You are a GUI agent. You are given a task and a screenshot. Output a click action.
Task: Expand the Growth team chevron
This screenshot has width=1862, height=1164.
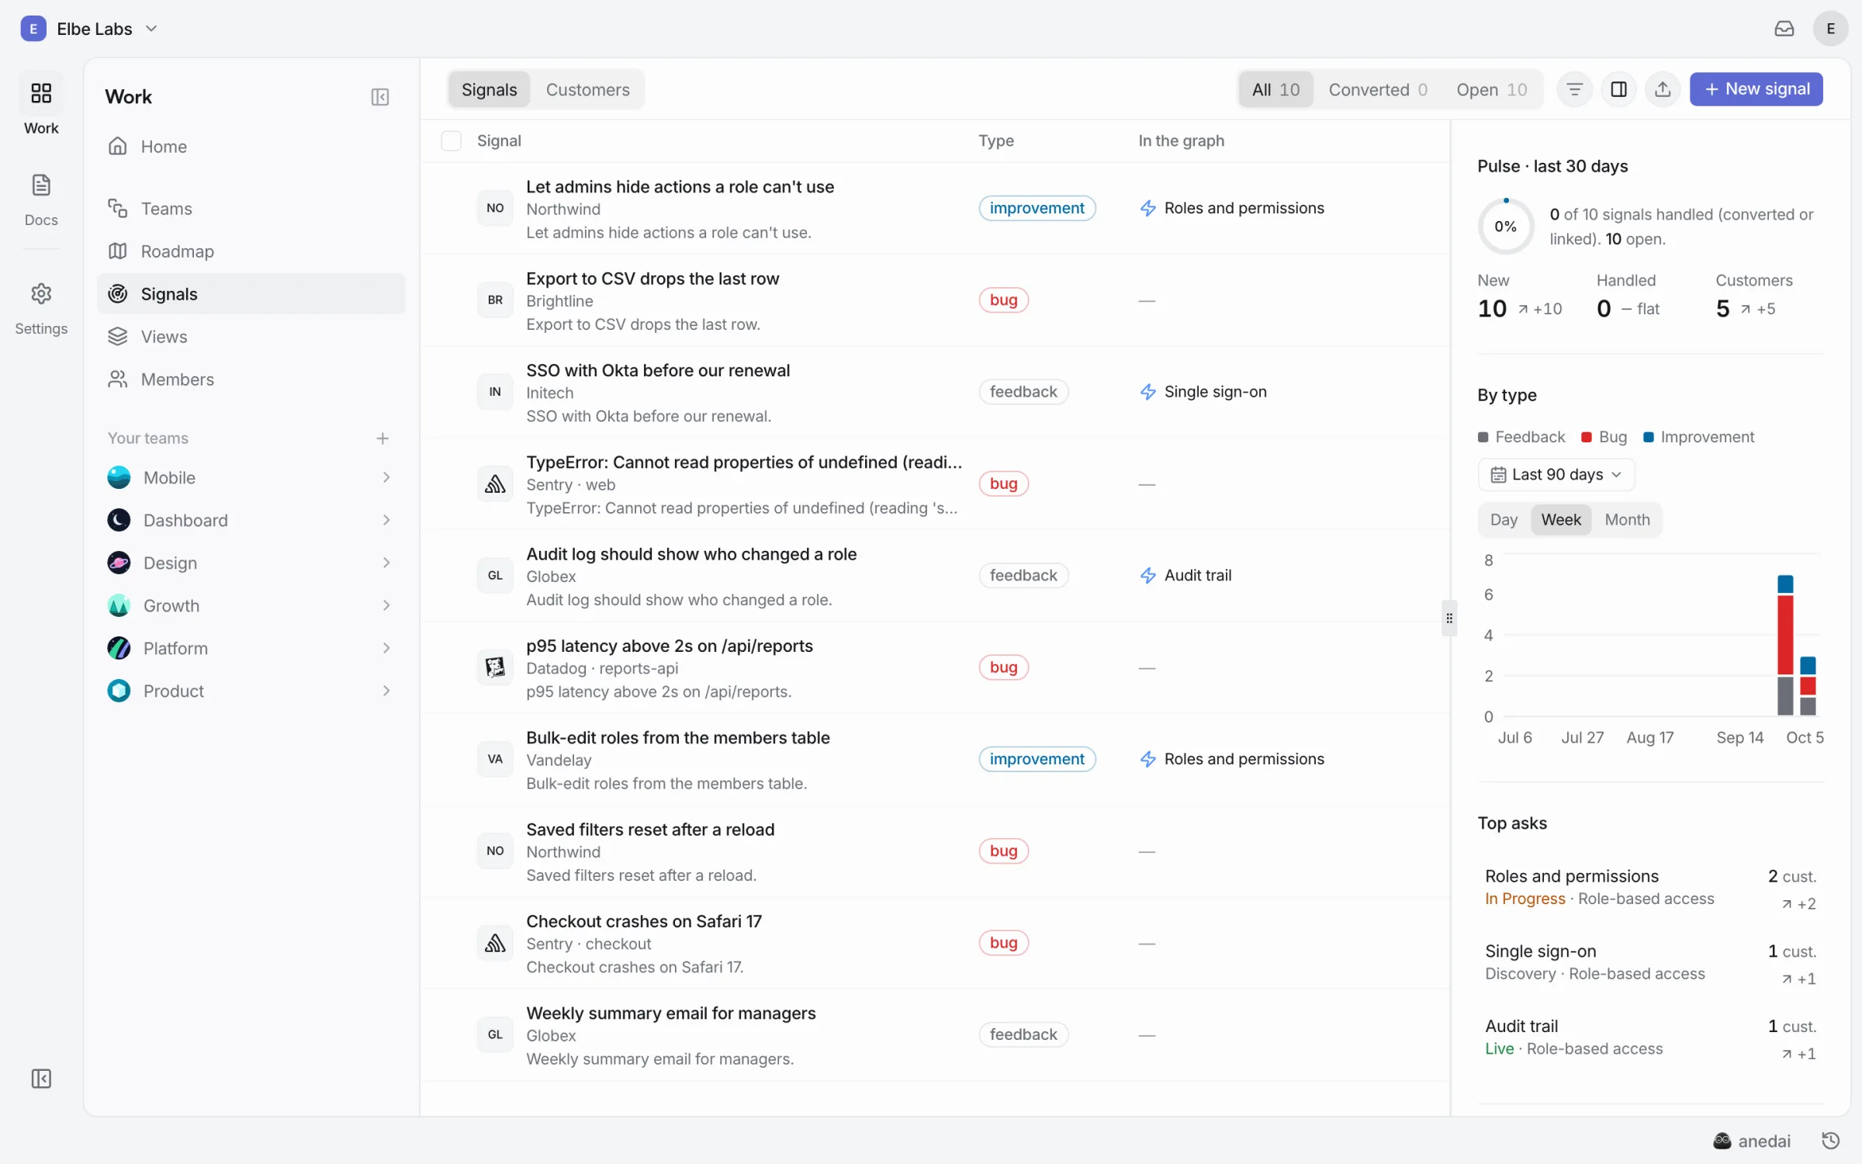click(386, 605)
